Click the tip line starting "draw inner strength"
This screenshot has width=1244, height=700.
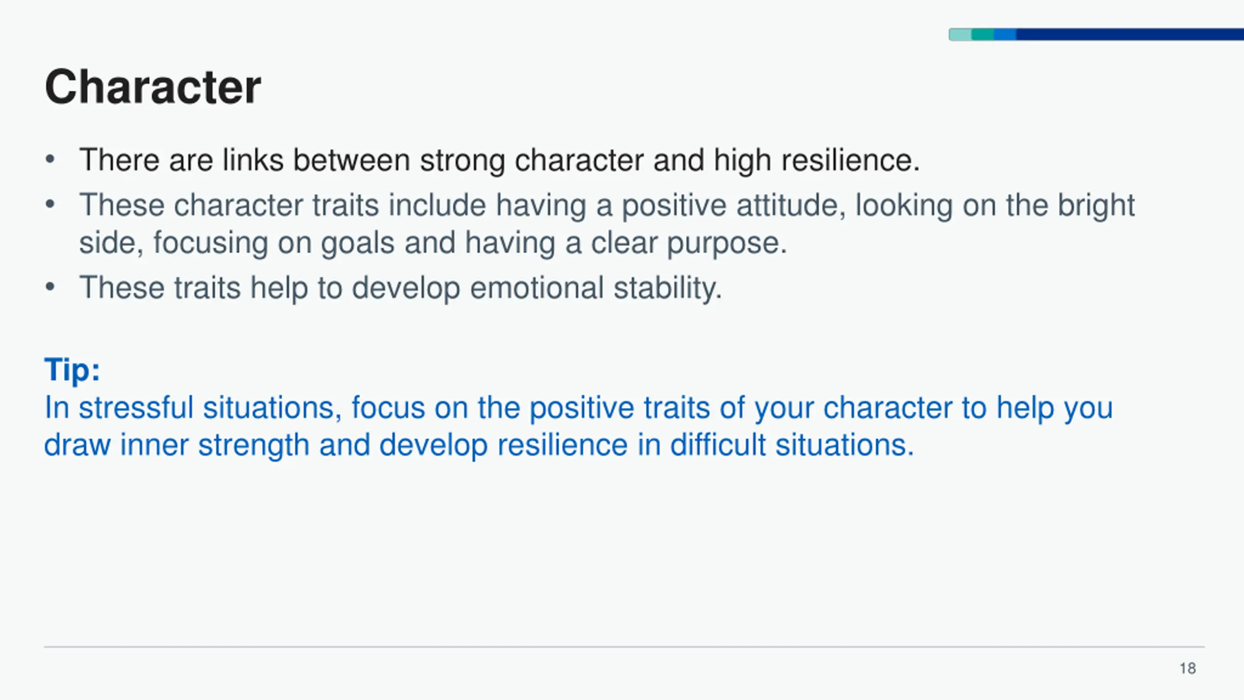(479, 445)
